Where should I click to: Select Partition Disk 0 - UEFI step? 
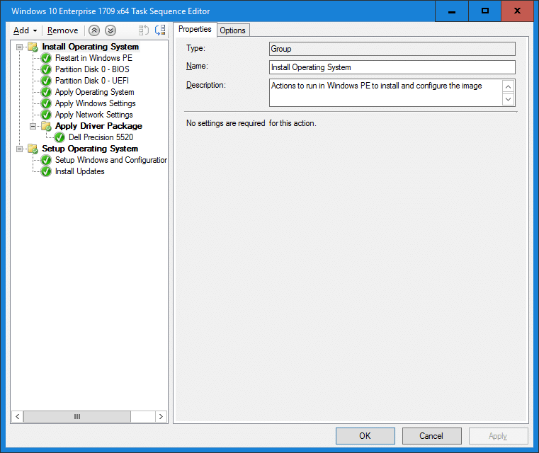pos(92,81)
